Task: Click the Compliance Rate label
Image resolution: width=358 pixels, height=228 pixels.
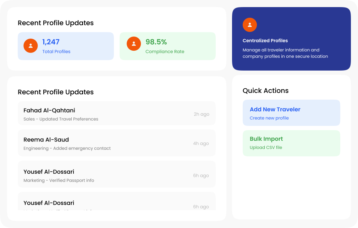Action: 165,51
